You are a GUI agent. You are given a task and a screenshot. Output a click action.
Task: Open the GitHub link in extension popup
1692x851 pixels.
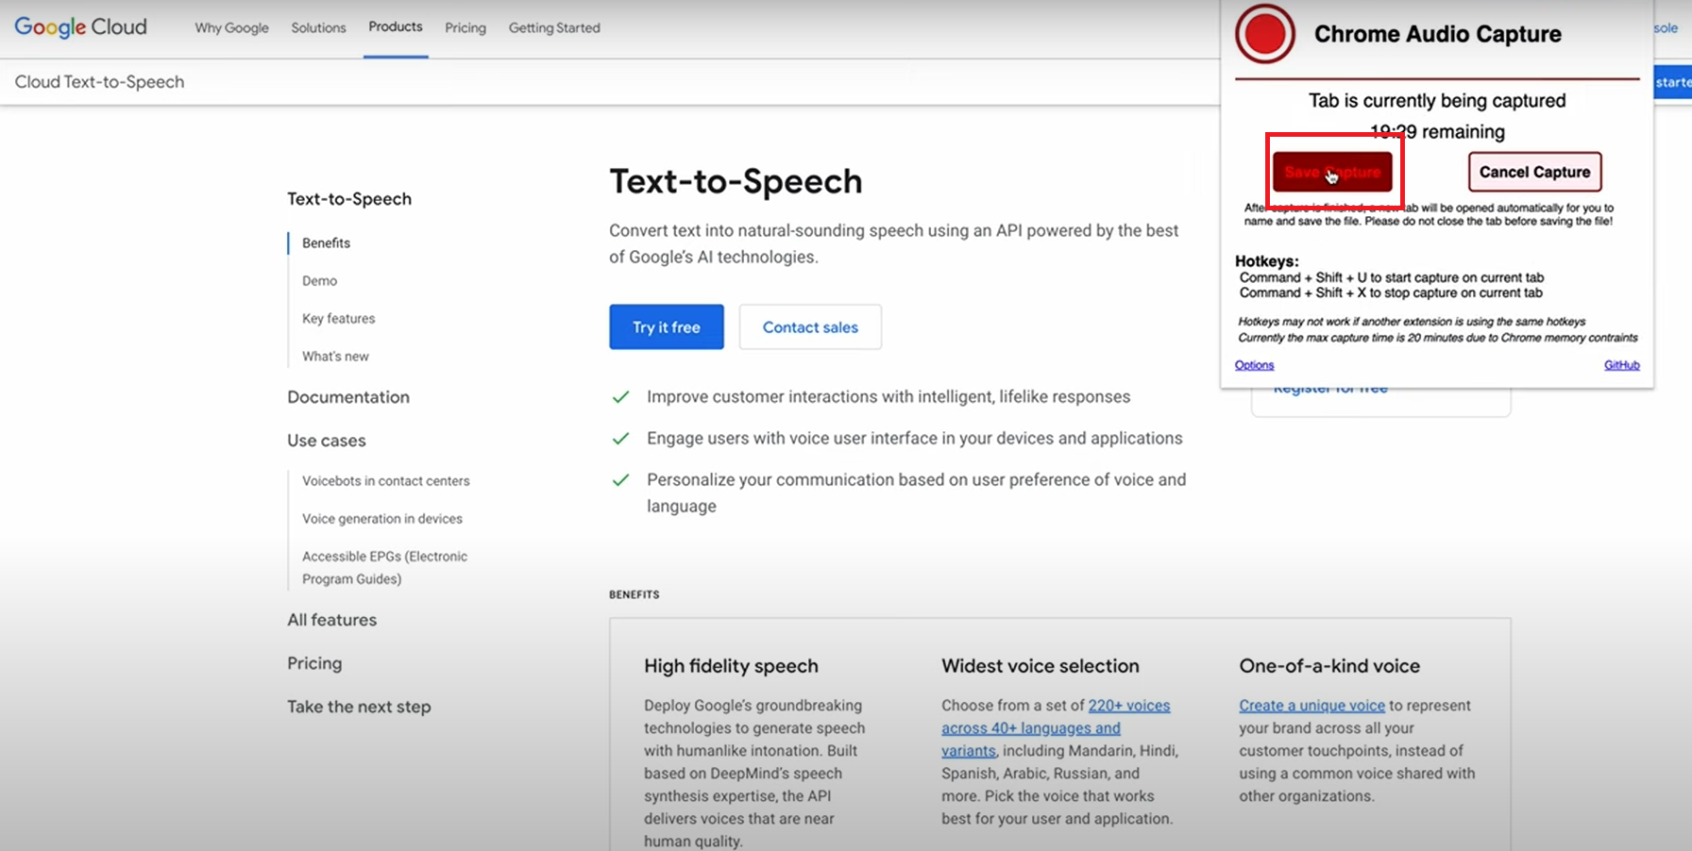click(1621, 365)
